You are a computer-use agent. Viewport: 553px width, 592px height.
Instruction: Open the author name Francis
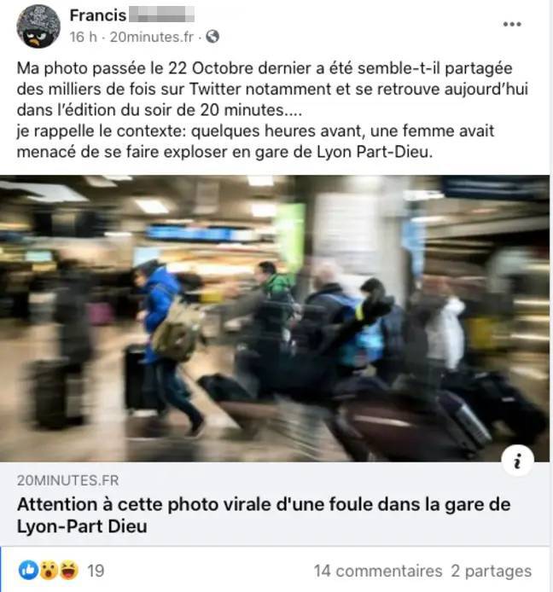coord(98,15)
